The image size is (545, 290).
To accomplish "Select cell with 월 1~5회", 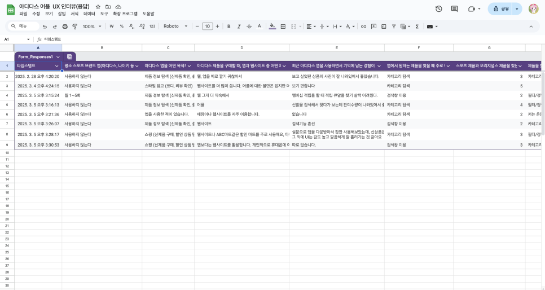I will pos(102,95).
